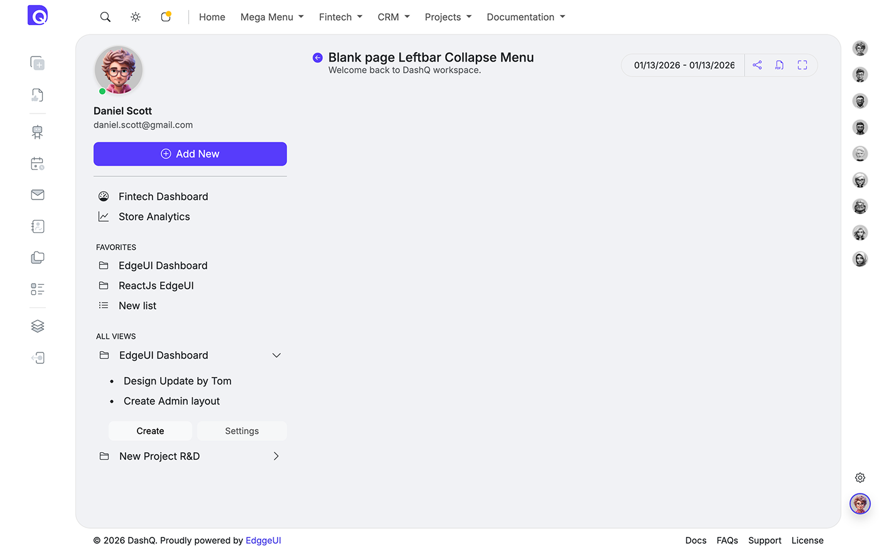This screenshot has width=879, height=552.
Task: Open the mail envelope icon in sidebar
Action: click(38, 195)
